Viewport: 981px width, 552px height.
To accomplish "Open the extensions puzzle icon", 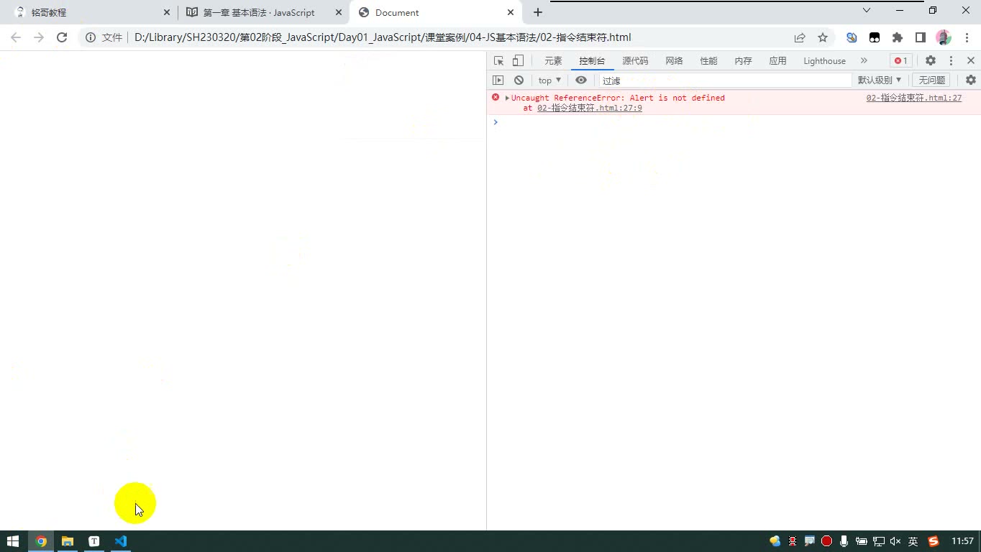I will pyautogui.click(x=898, y=37).
